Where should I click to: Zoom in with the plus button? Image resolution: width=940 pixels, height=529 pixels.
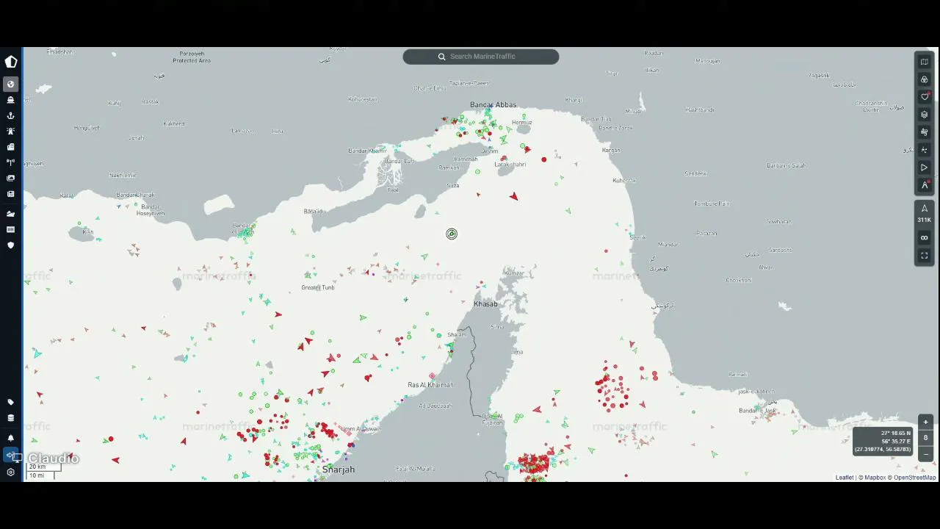925,422
